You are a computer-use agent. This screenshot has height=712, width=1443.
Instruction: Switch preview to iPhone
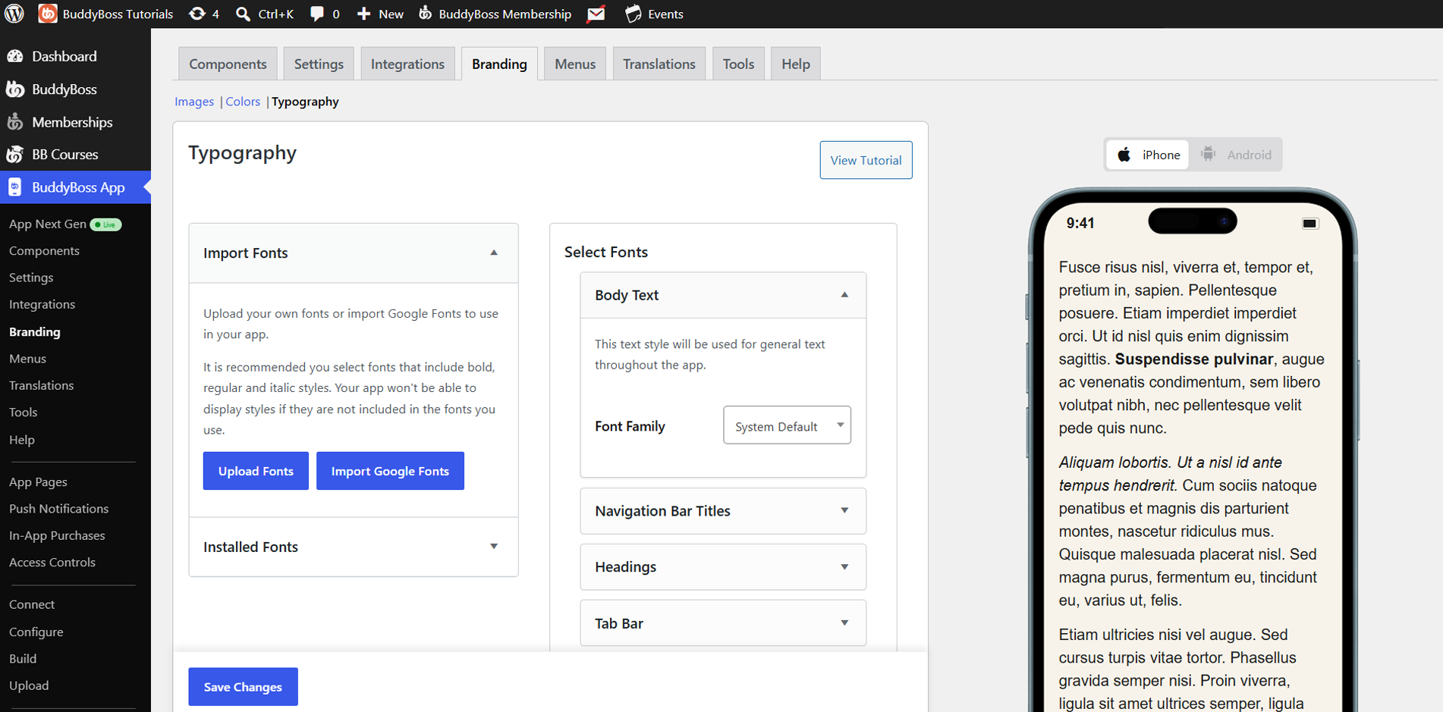point(1147,155)
